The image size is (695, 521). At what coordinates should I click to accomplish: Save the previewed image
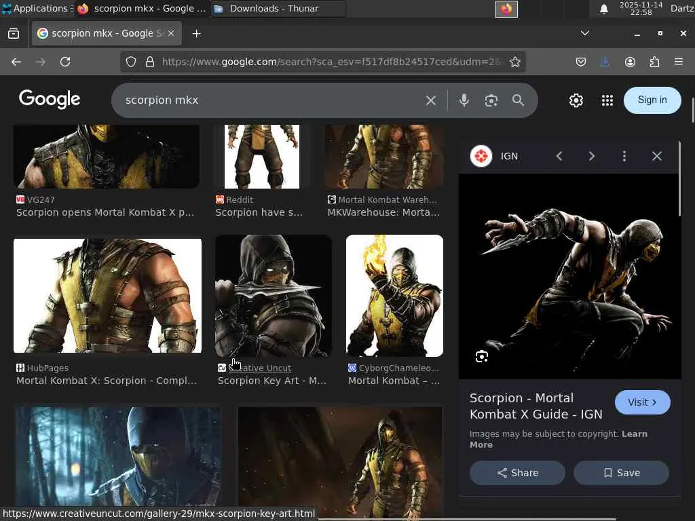pyautogui.click(x=621, y=473)
